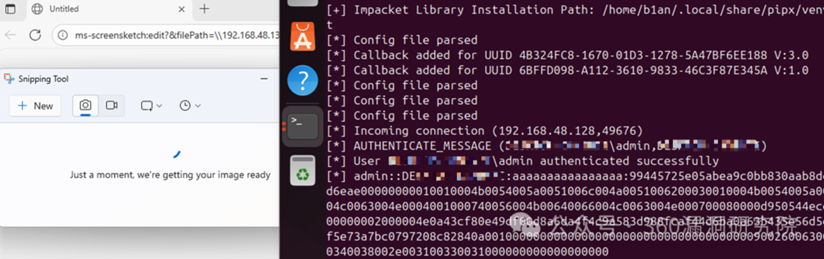Viewport: 824px width, 259px height.
Task: Open Trash from the Ubuntu dock
Action: tap(303, 170)
